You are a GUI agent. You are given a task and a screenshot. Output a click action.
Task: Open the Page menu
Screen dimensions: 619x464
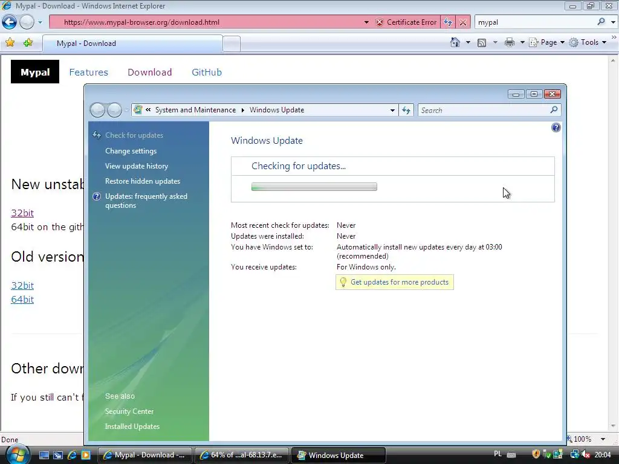(546, 42)
